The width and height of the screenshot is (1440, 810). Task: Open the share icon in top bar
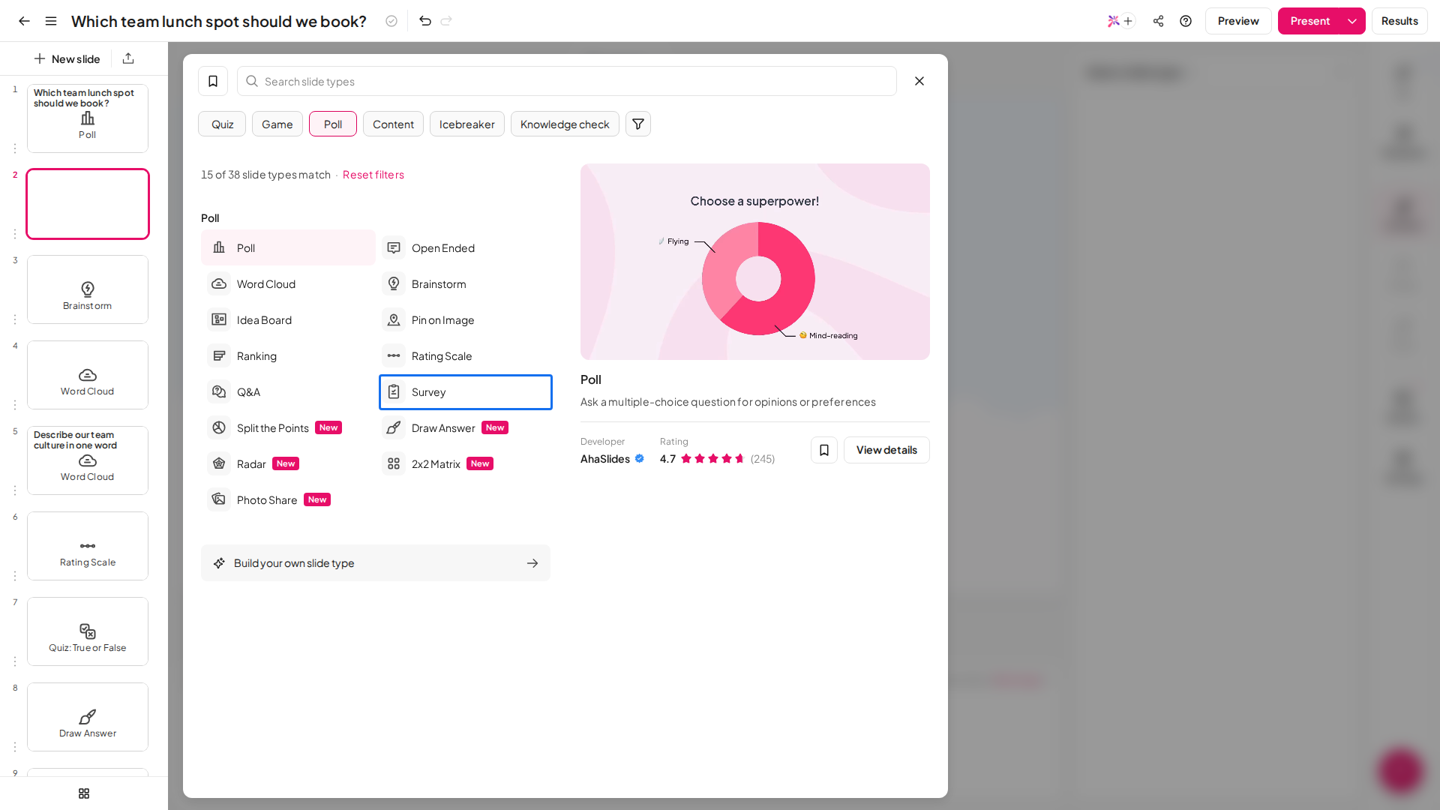point(1159,21)
